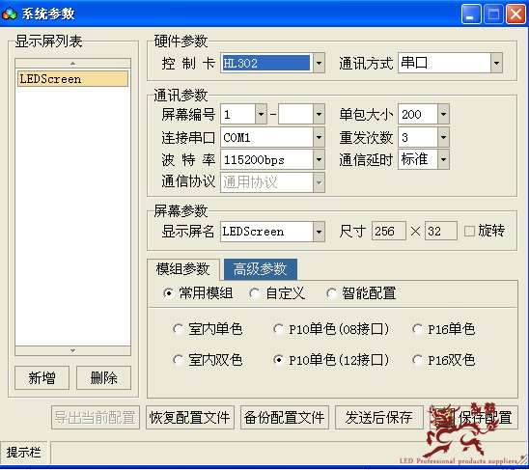Screen dimensions: 529x470
Task: Click the list scroll-down arrow below the screen list
Action: (x=72, y=350)
